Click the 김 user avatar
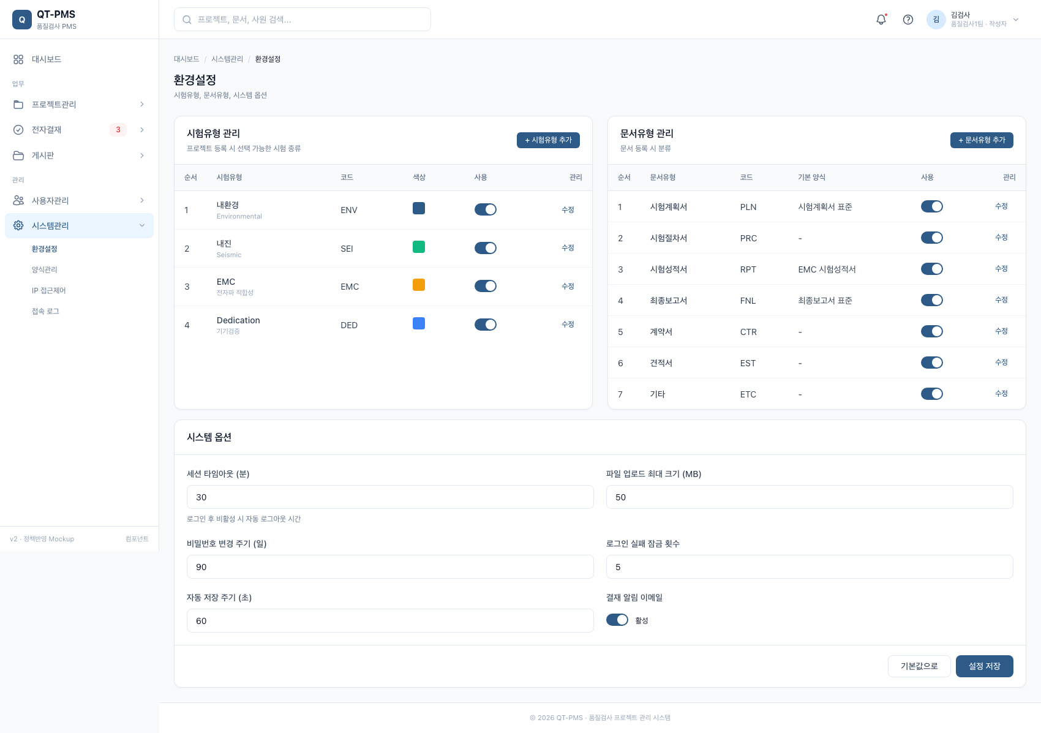Screen dimensions: 1041x733 (936, 20)
